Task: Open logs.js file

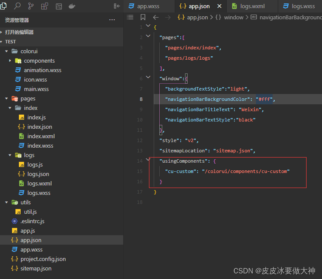Action: click(35, 165)
